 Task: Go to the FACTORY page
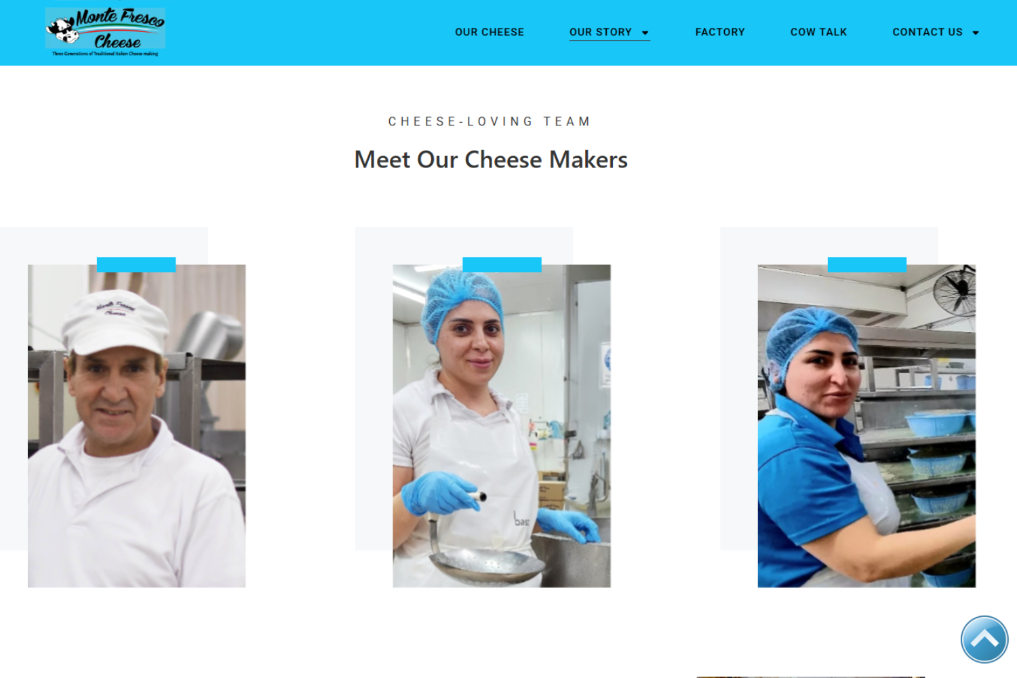(720, 32)
